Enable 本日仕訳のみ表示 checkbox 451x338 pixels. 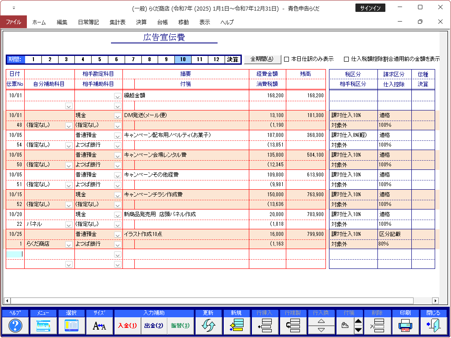point(287,59)
